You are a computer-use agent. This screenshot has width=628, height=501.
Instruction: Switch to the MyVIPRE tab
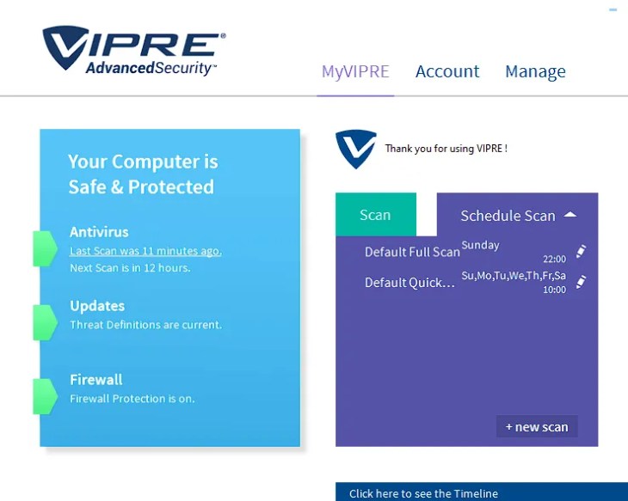[355, 71]
